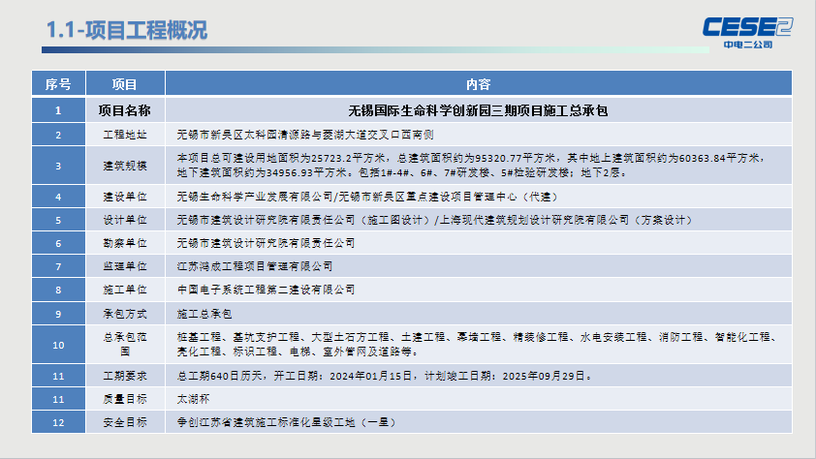Click the content starting 桩基工程、基坑支护工程

(x=479, y=344)
